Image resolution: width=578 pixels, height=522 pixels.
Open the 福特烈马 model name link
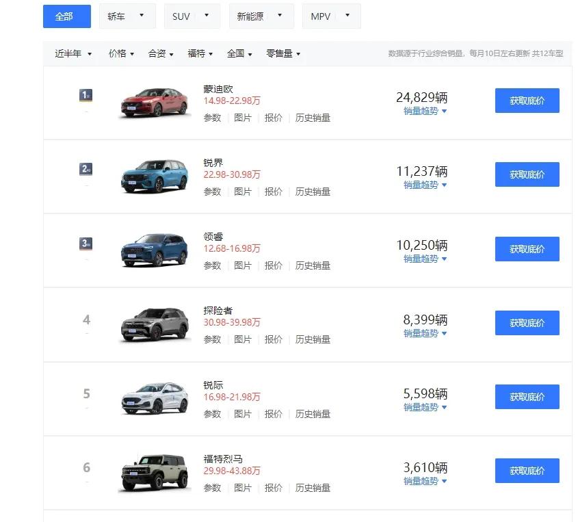pyautogui.click(x=223, y=459)
